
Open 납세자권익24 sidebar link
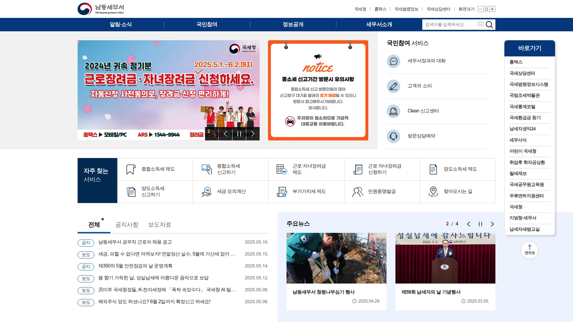pos(523,129)
